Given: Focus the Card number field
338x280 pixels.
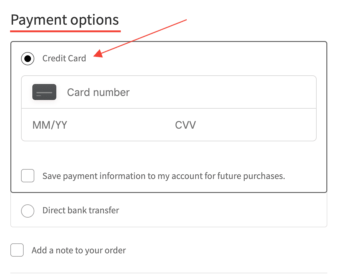Looking at the screenshot, I should [x=187, y=92].
